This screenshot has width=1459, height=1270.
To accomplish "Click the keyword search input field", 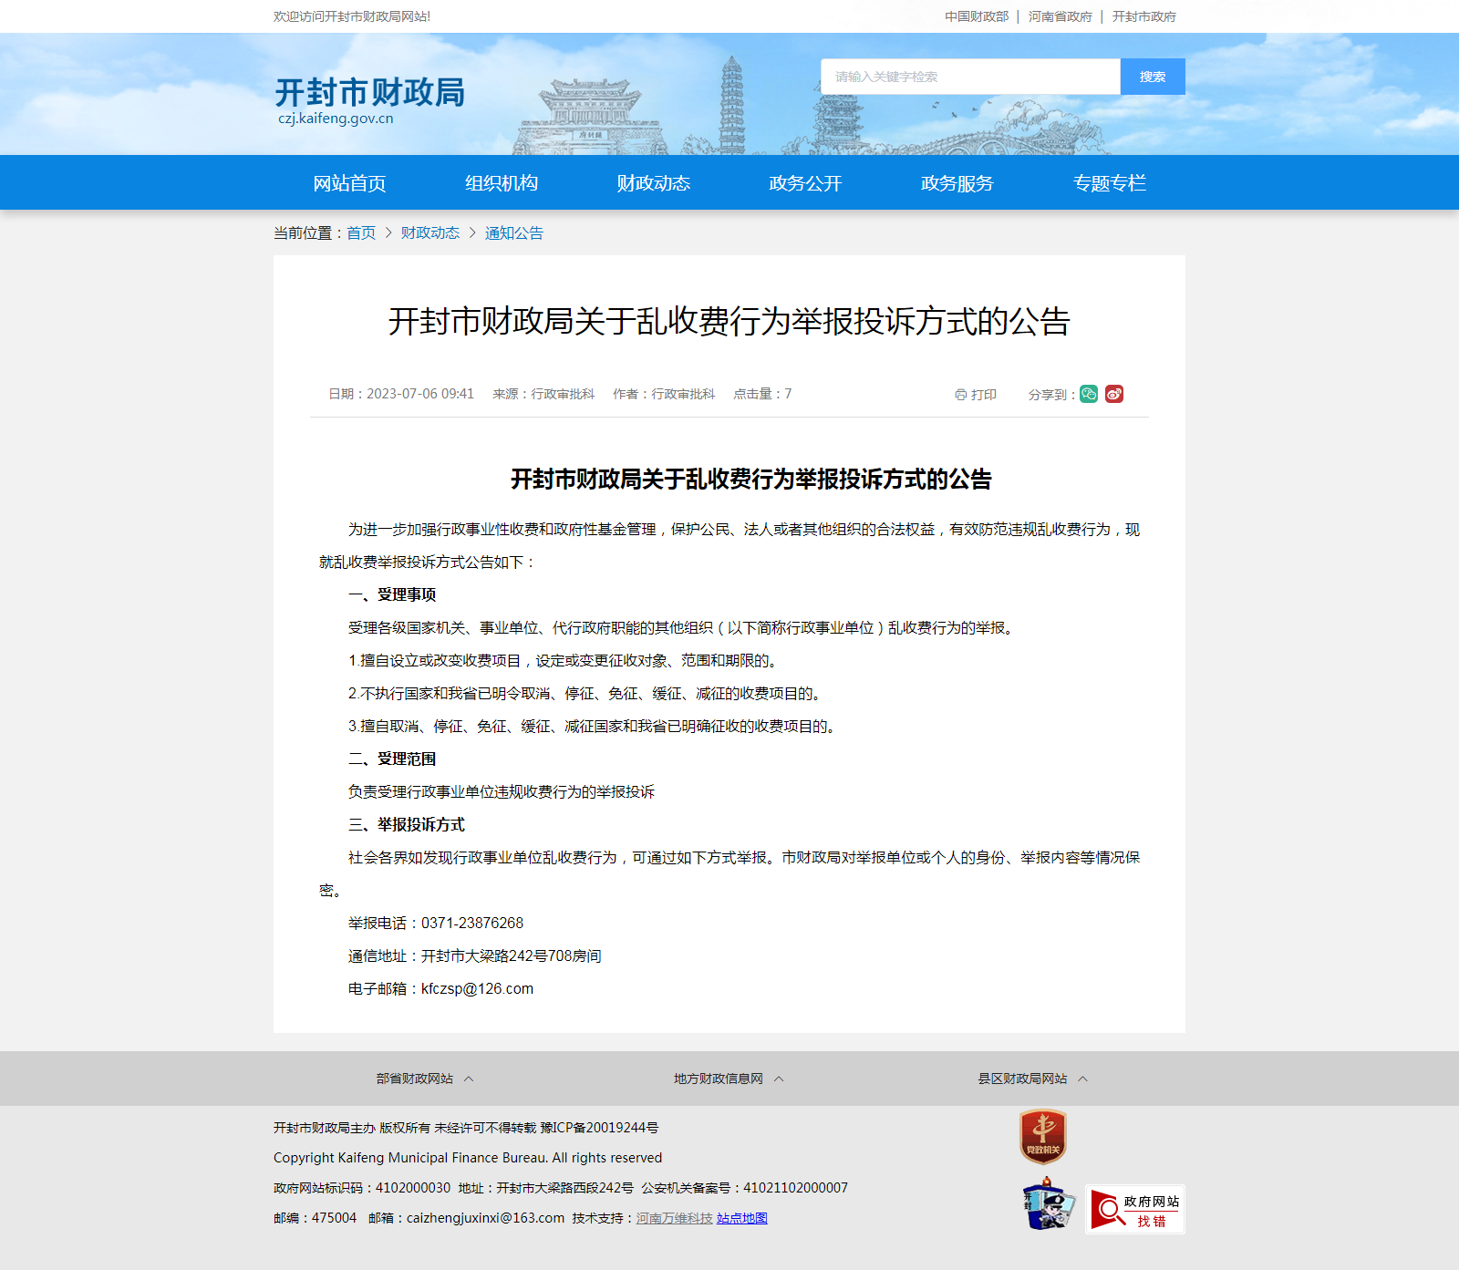I will (x=969, y=77).
